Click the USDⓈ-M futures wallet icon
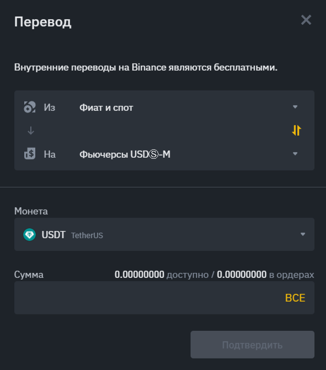The image size is (326, 370). pos(30,154)
